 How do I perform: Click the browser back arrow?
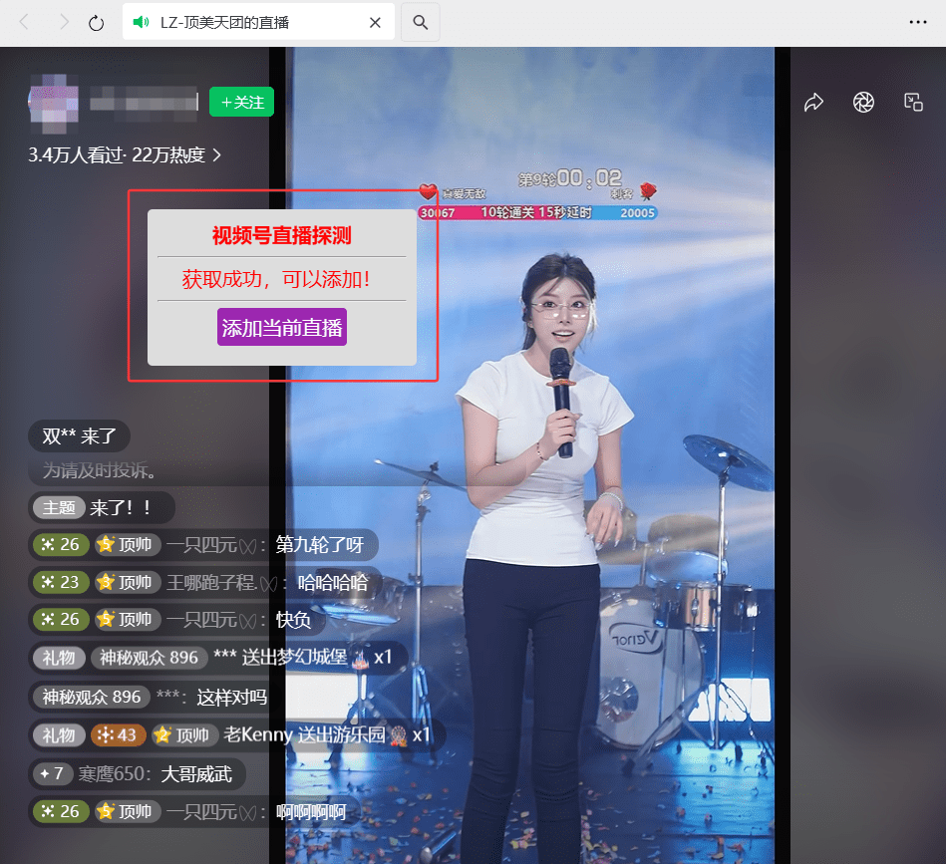[25, 22]
